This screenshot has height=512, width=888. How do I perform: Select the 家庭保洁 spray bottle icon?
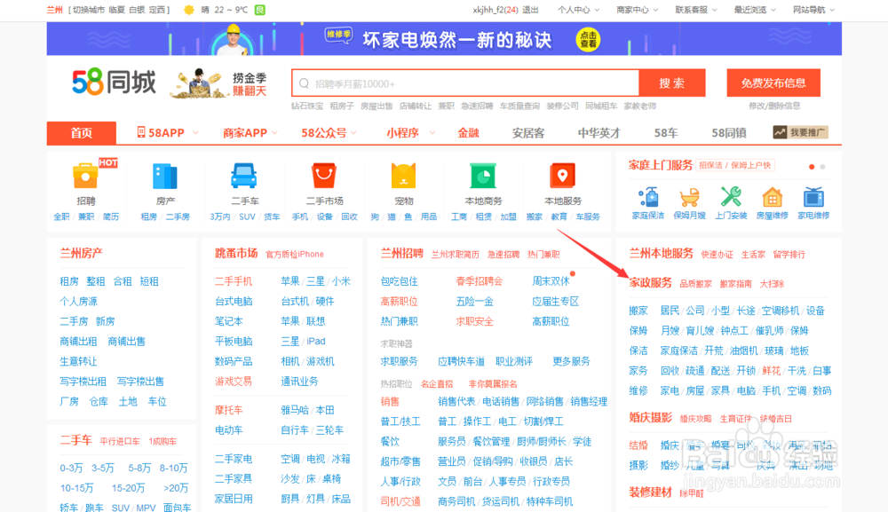648,197
